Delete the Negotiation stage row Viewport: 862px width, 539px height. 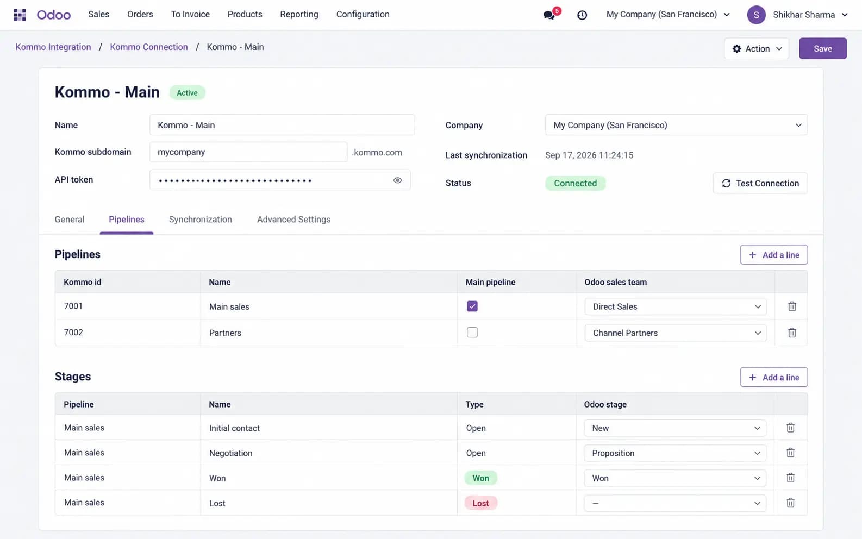pos(790,453)
